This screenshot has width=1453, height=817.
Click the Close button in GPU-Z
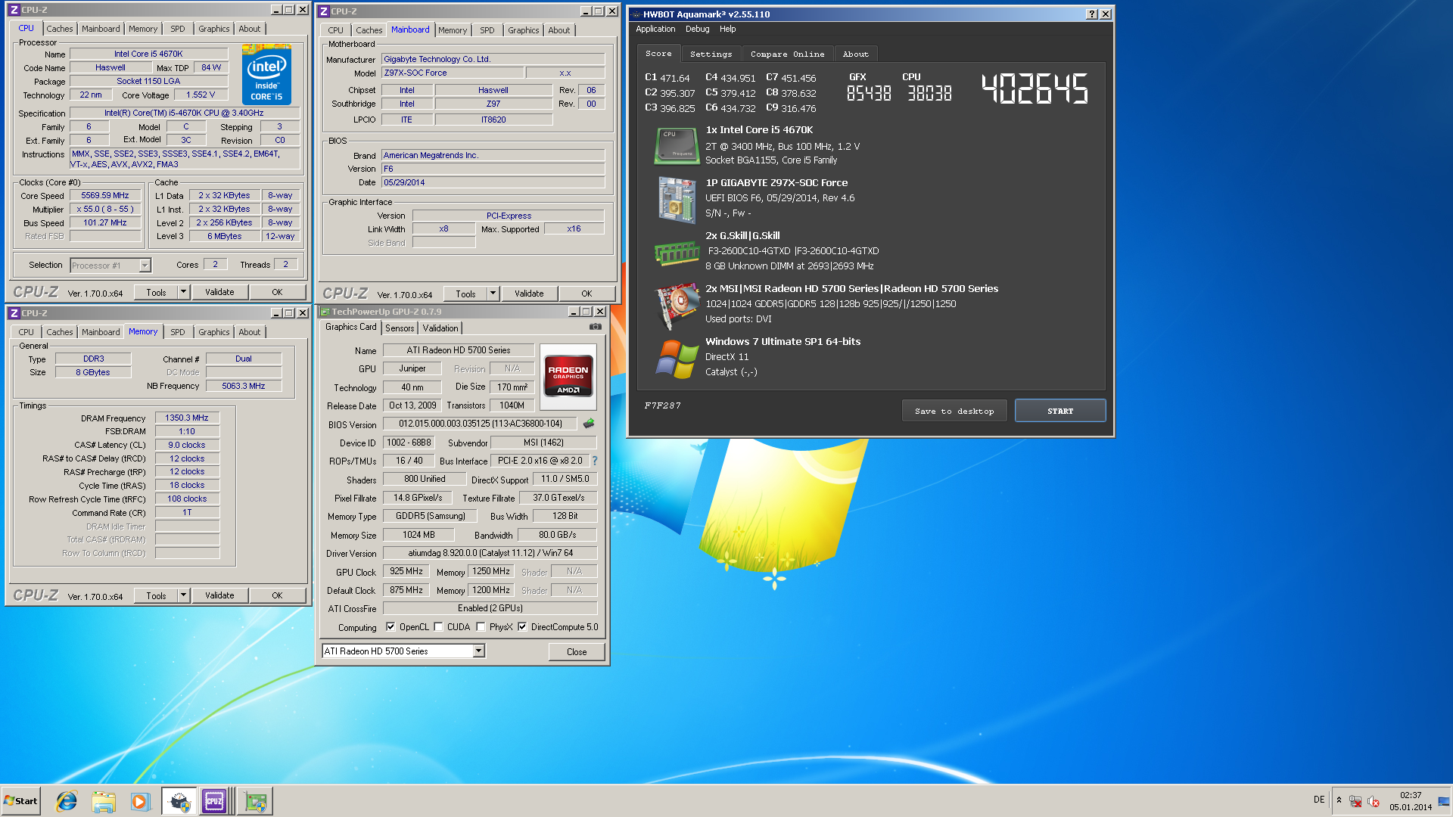[577, 651]
